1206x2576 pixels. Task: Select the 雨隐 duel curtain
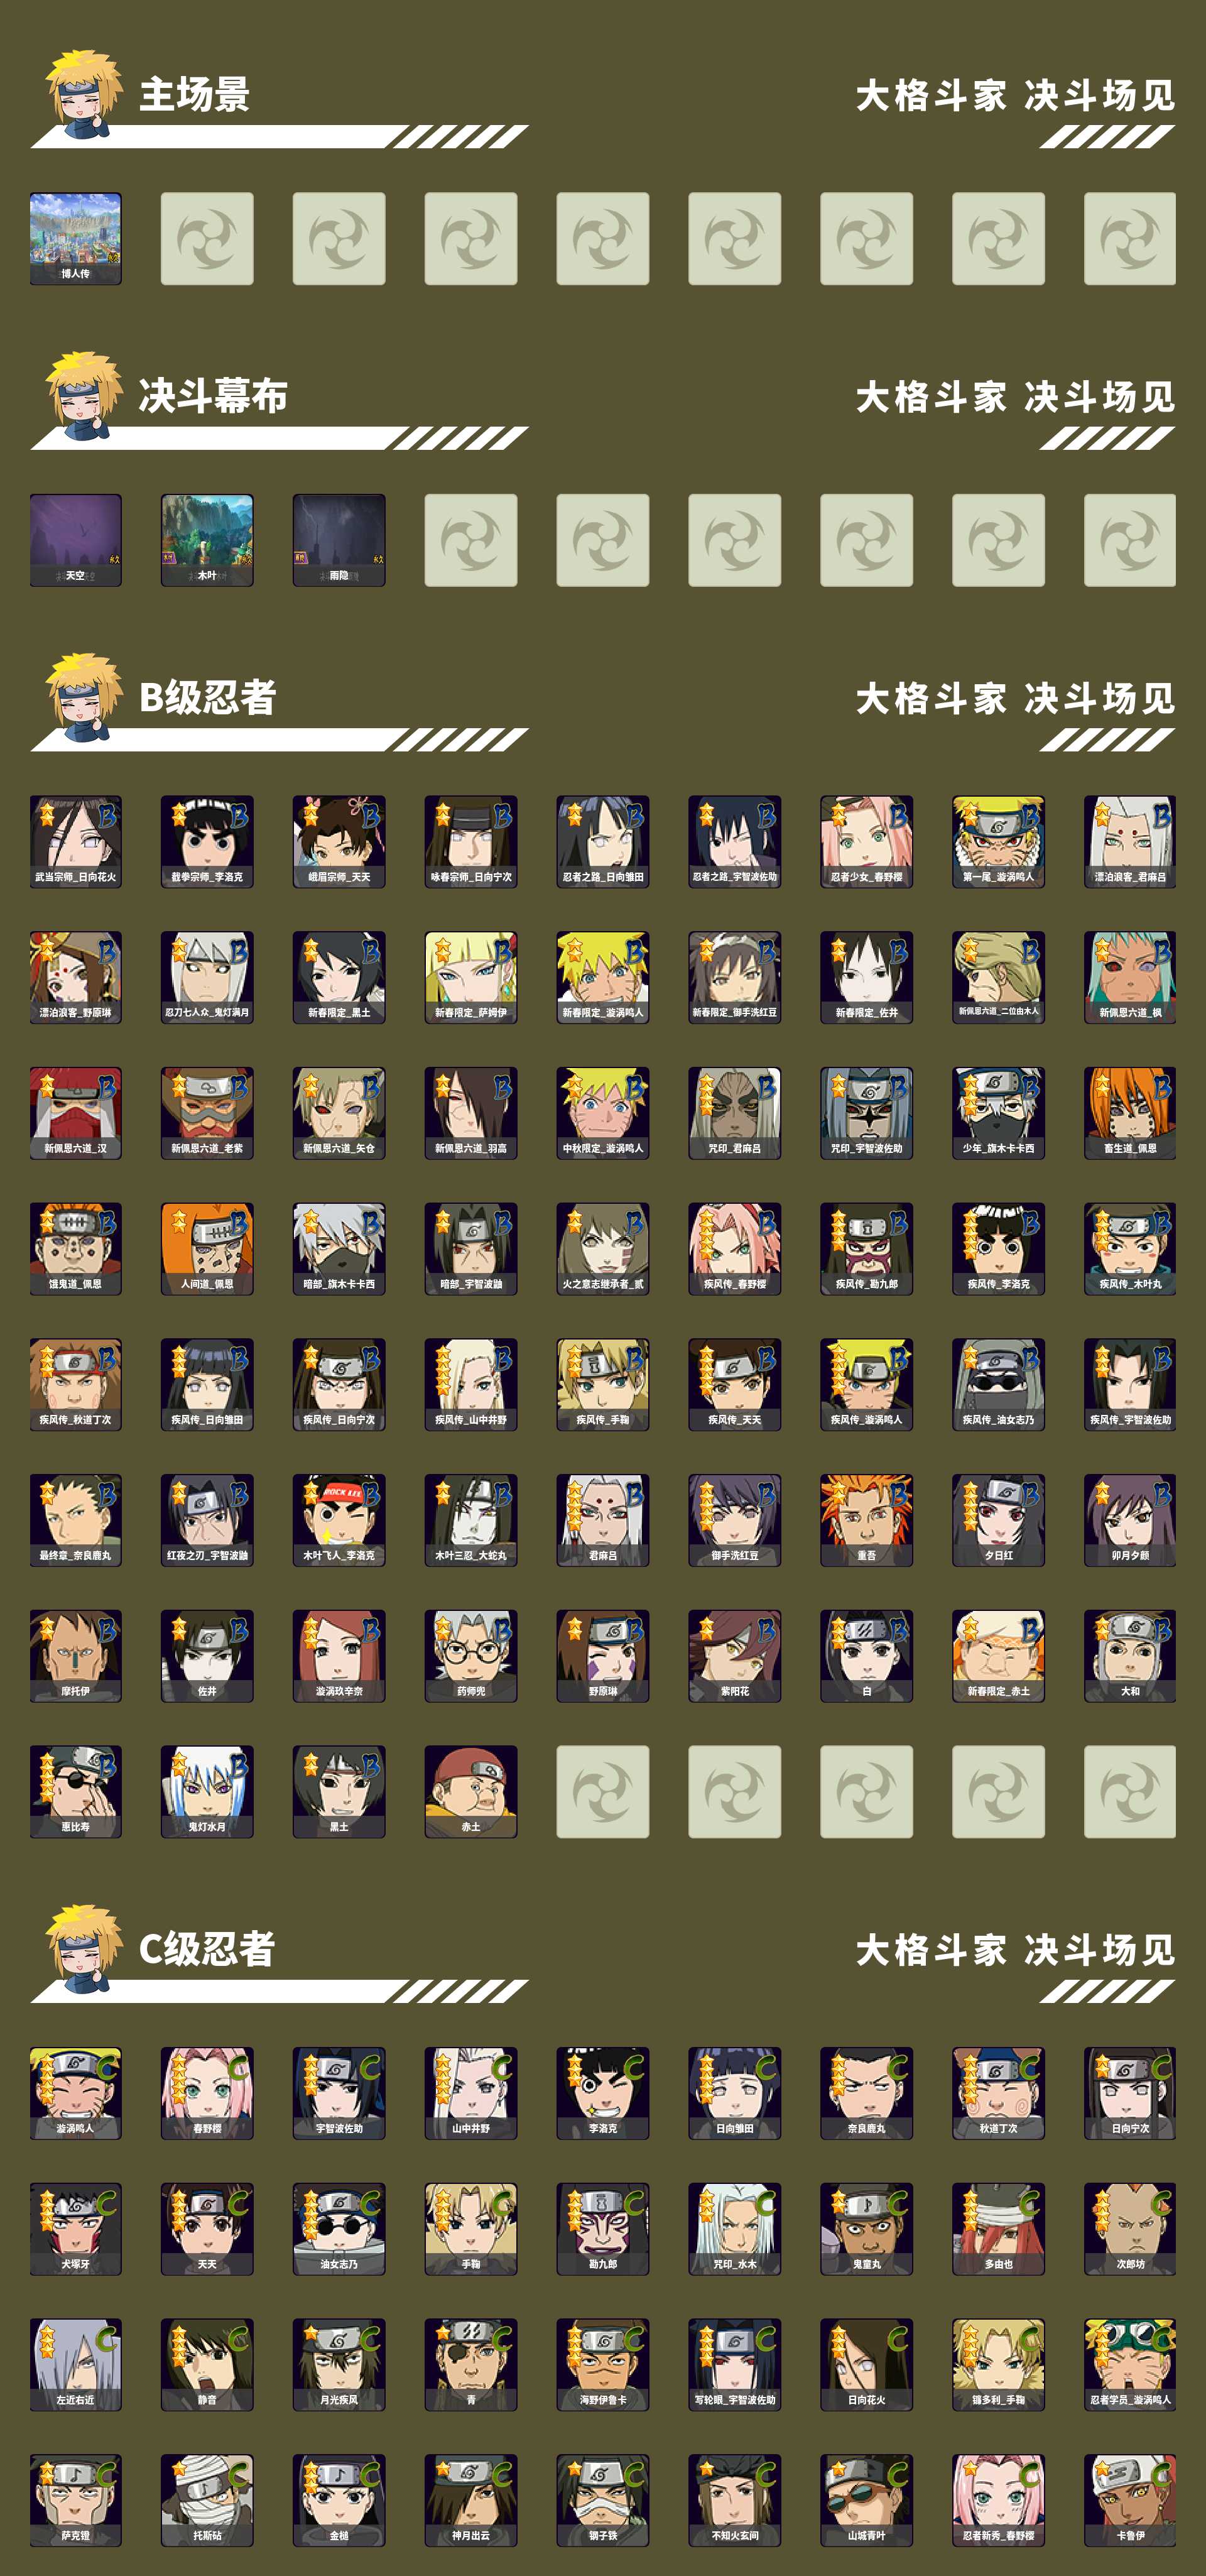click(339, 540)
